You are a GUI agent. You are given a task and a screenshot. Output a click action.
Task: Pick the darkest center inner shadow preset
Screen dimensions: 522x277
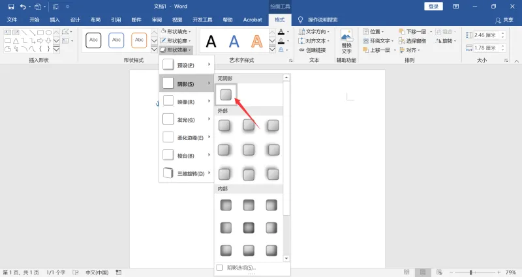[x=249, y=227]
